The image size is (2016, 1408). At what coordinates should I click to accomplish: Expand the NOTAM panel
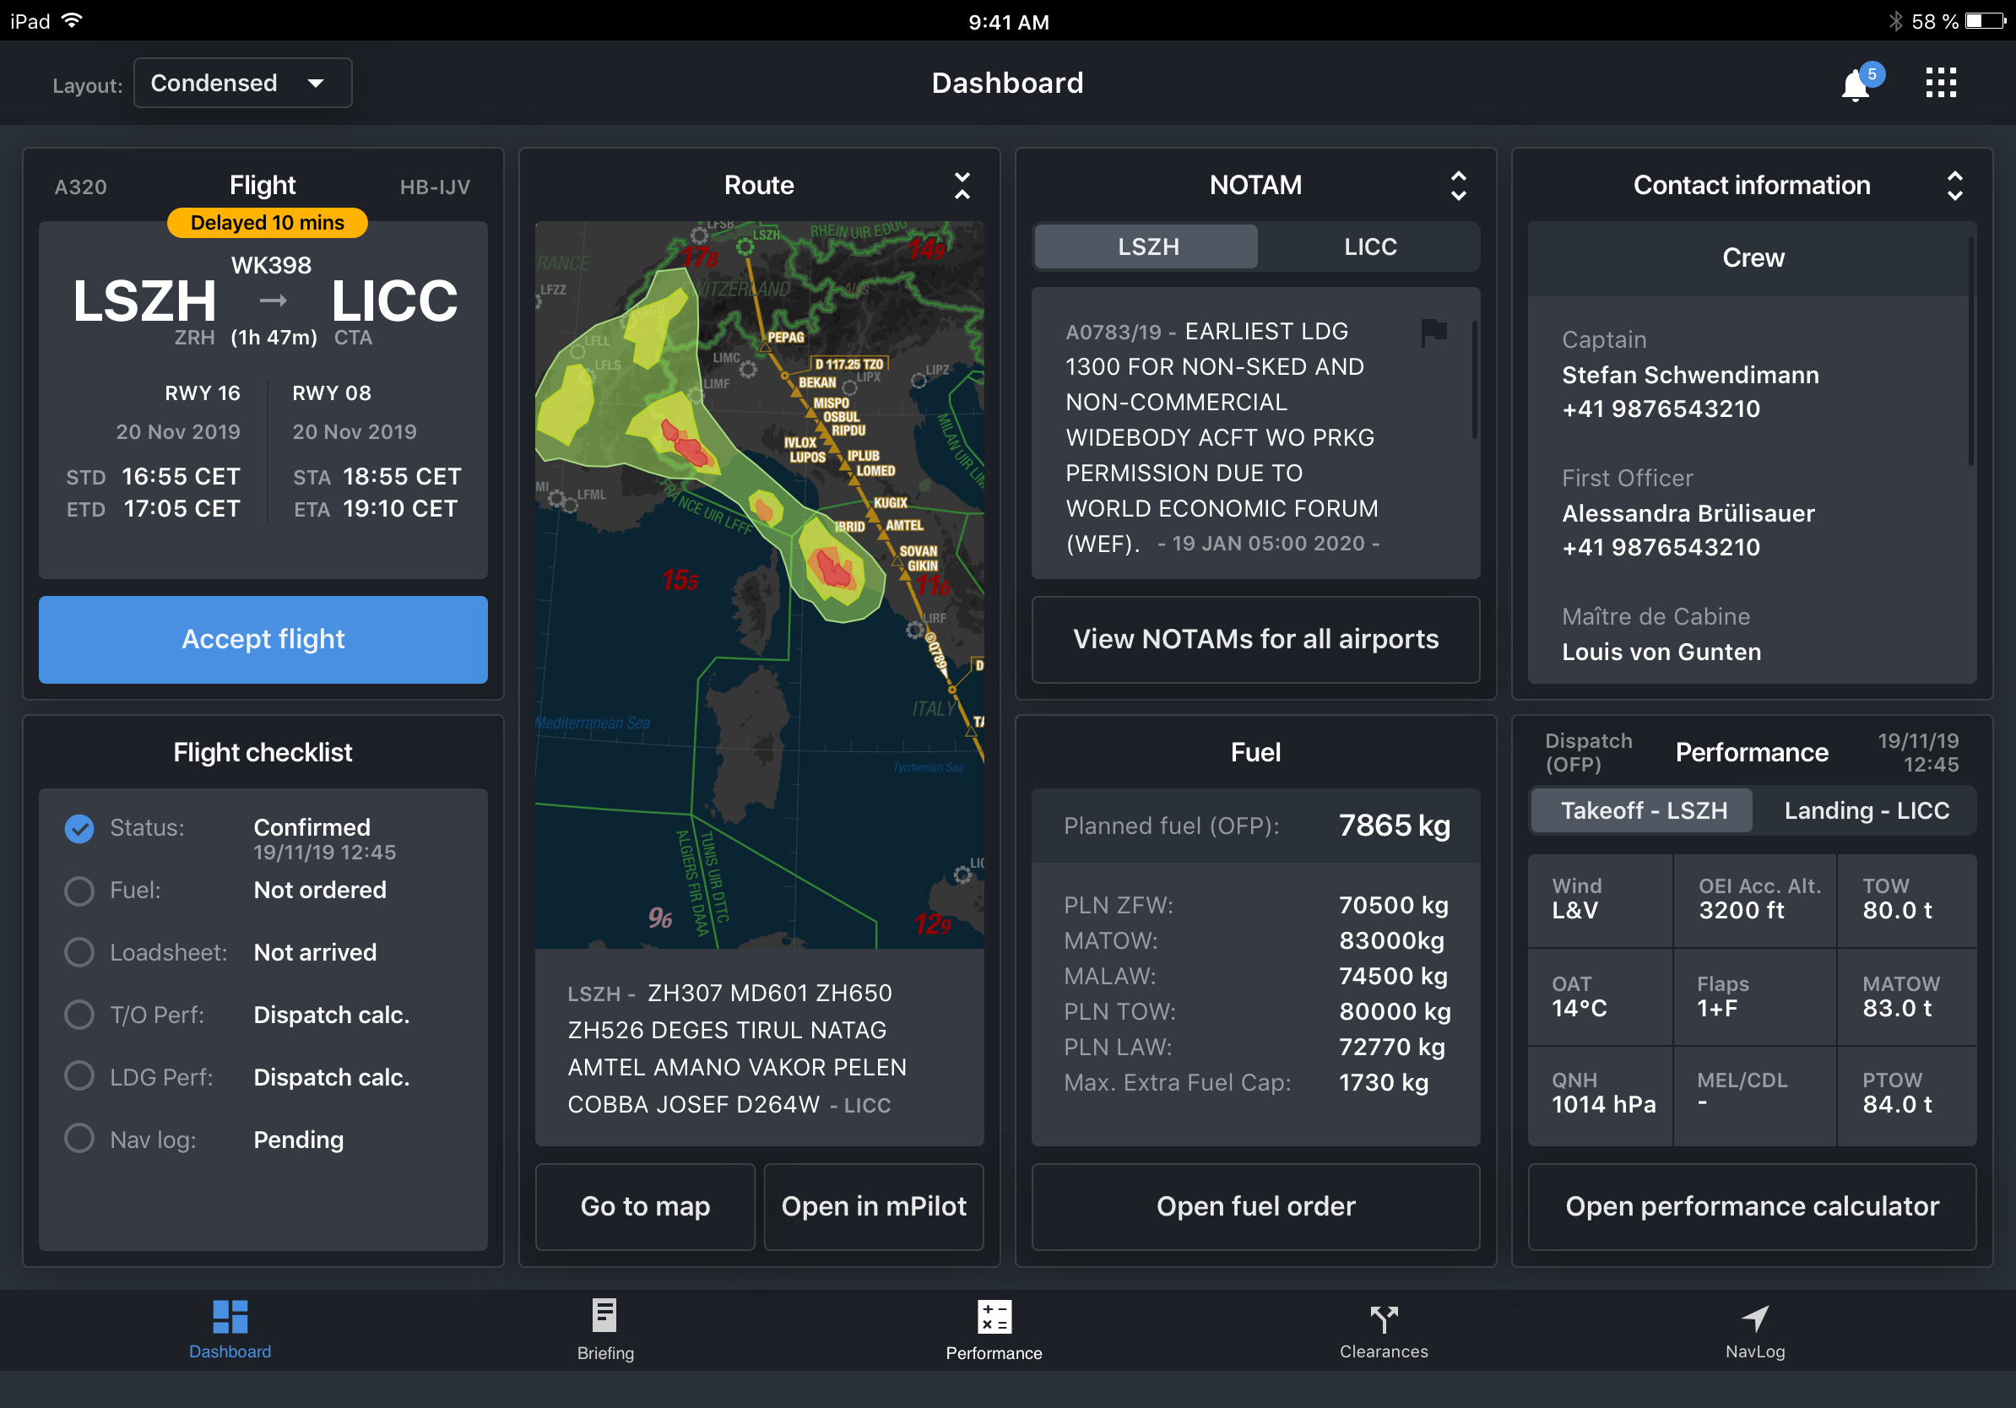(x=1458, y=185)
